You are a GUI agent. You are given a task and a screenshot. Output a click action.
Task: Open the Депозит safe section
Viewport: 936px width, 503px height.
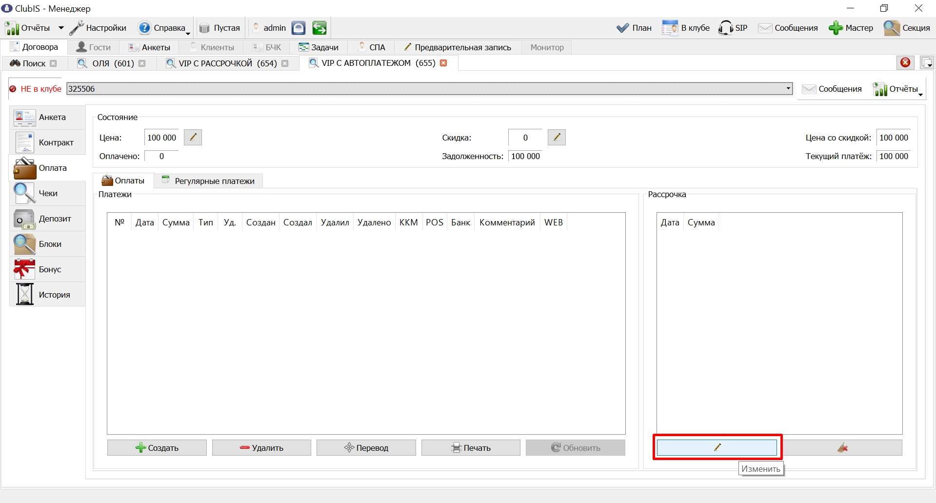click(47, 219)
